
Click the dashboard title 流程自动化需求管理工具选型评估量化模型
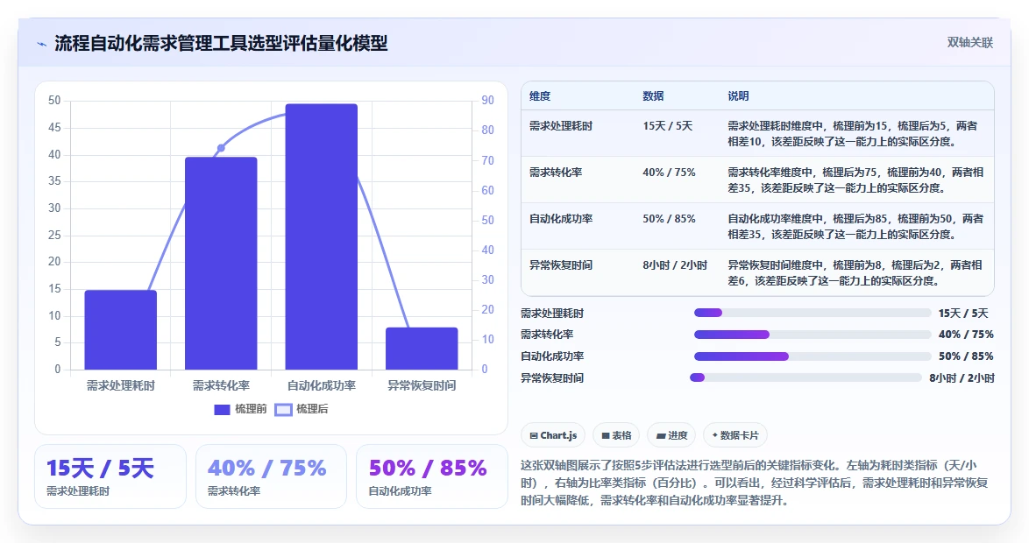221,43
